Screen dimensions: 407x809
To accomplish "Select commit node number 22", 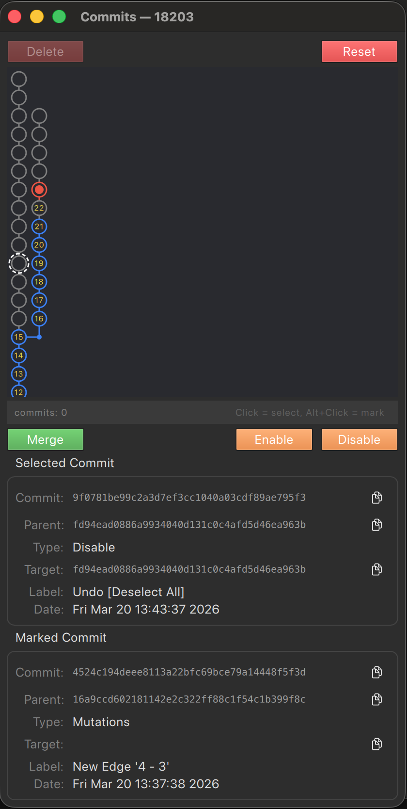I will 39,208.
